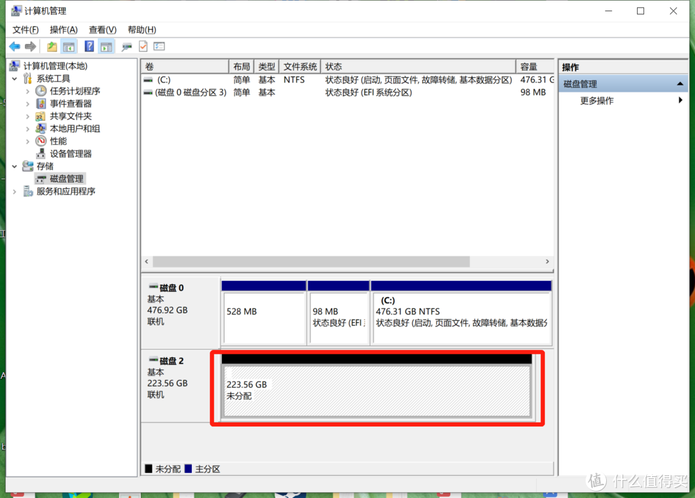Click the 磁盘 0 disk label panel
Image resolution: width=695 pixels, height=498 pixels.
181,312
